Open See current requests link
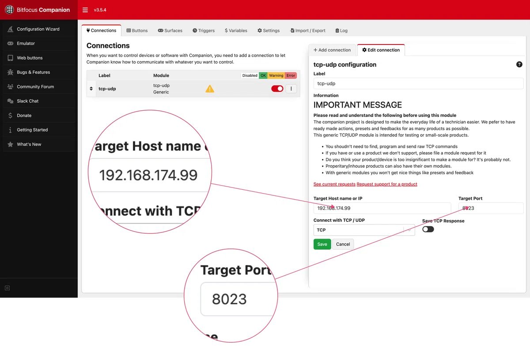The width and height of the screenshot is (530, 359). (334, 184)
